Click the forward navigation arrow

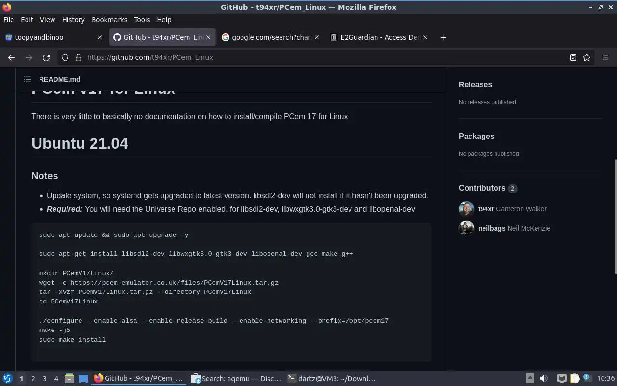[29, 57]
